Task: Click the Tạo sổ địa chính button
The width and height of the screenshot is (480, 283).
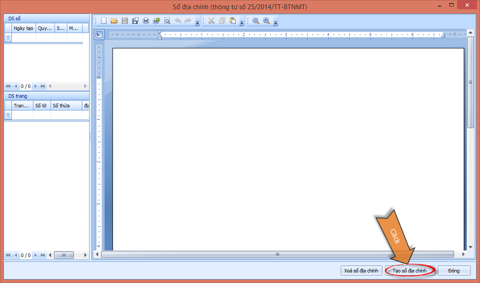Action: click(x=409, y=271)
